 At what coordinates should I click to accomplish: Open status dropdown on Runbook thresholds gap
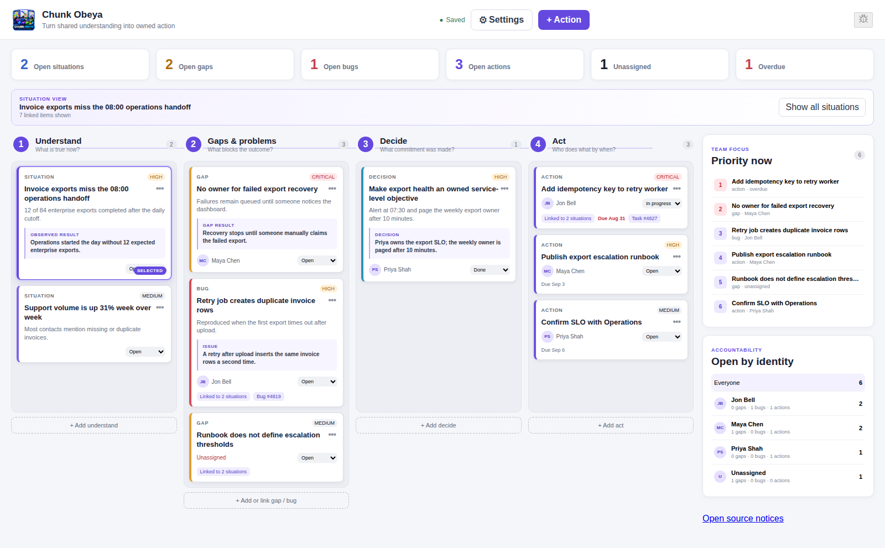[317, 458]
